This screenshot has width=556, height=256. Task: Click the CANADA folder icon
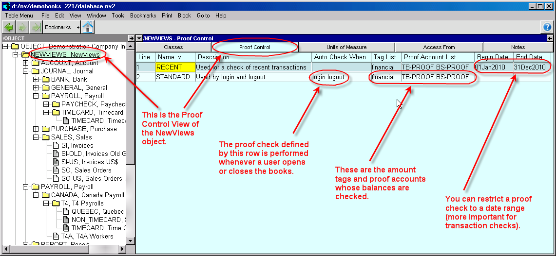pyautogui.click(x=45, y=195)
